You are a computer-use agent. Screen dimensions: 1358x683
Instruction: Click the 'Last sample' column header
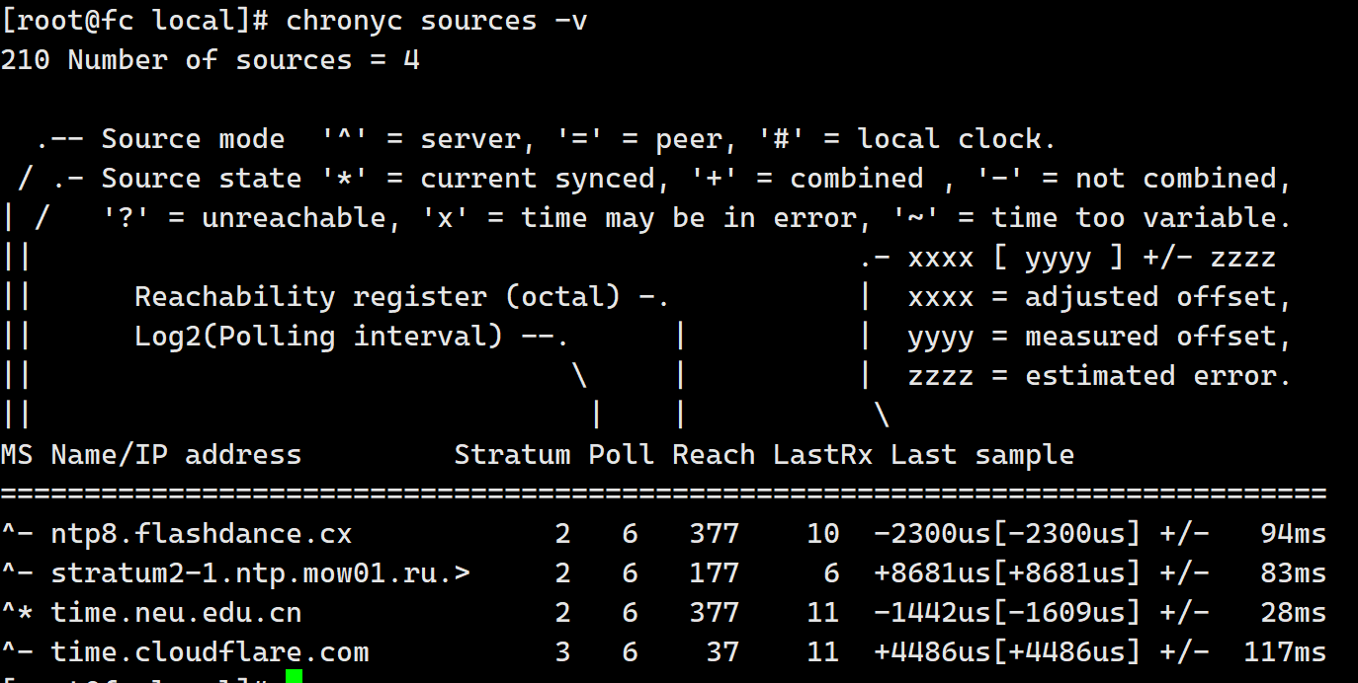tap(981, 455)
